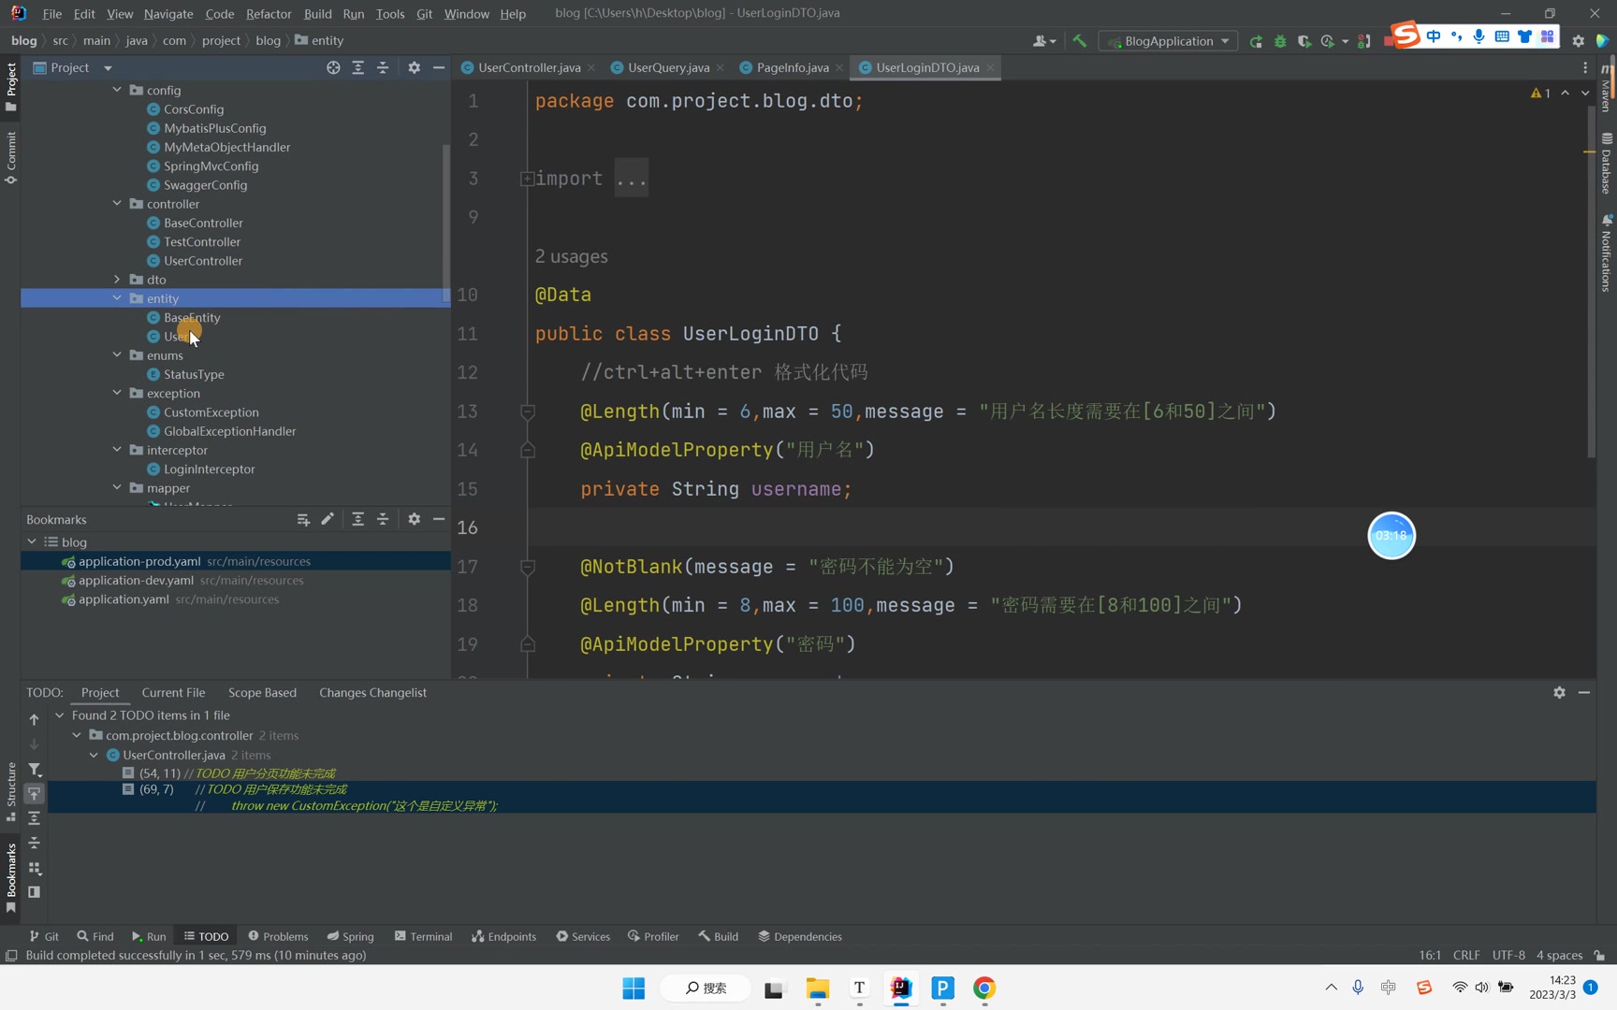This screenshot has width=1617, height=1010.
Task: Expand the folded import block in editor
Action: pos(527,178)
